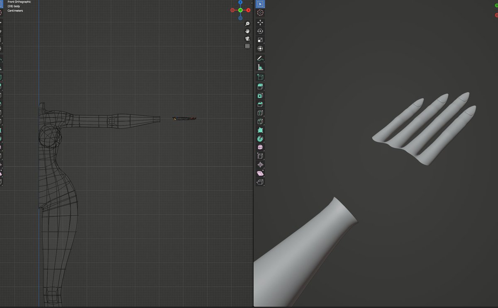Select the Bevel tool
This screenshot has width=498, height=308.
tap(260, 104)
